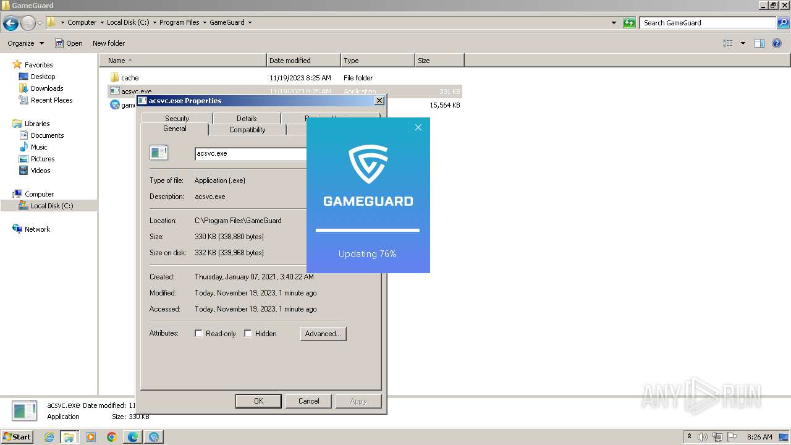Expand the GameGuard breadcrumb arrow

(250, 22)
